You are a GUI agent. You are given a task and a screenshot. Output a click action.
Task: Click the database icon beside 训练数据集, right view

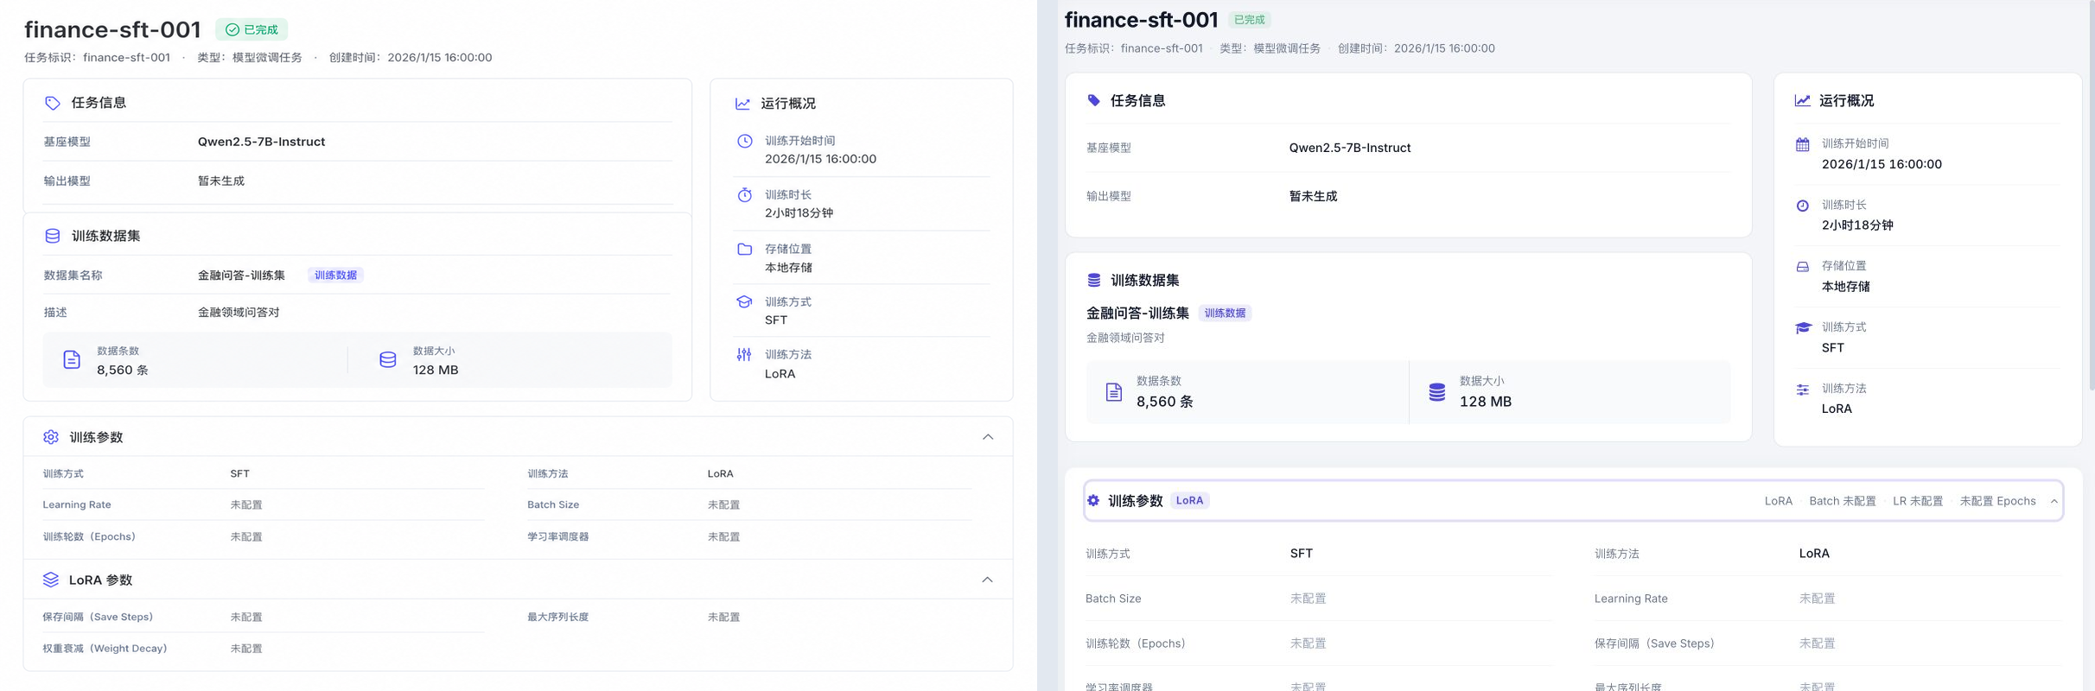tap(1093, 280)
